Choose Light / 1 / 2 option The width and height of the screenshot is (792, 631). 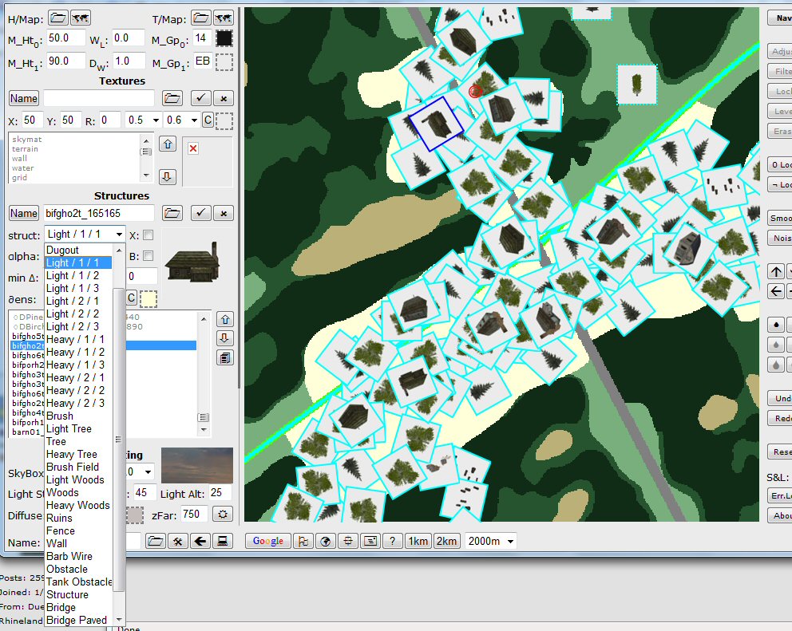[x=78, y=276]
